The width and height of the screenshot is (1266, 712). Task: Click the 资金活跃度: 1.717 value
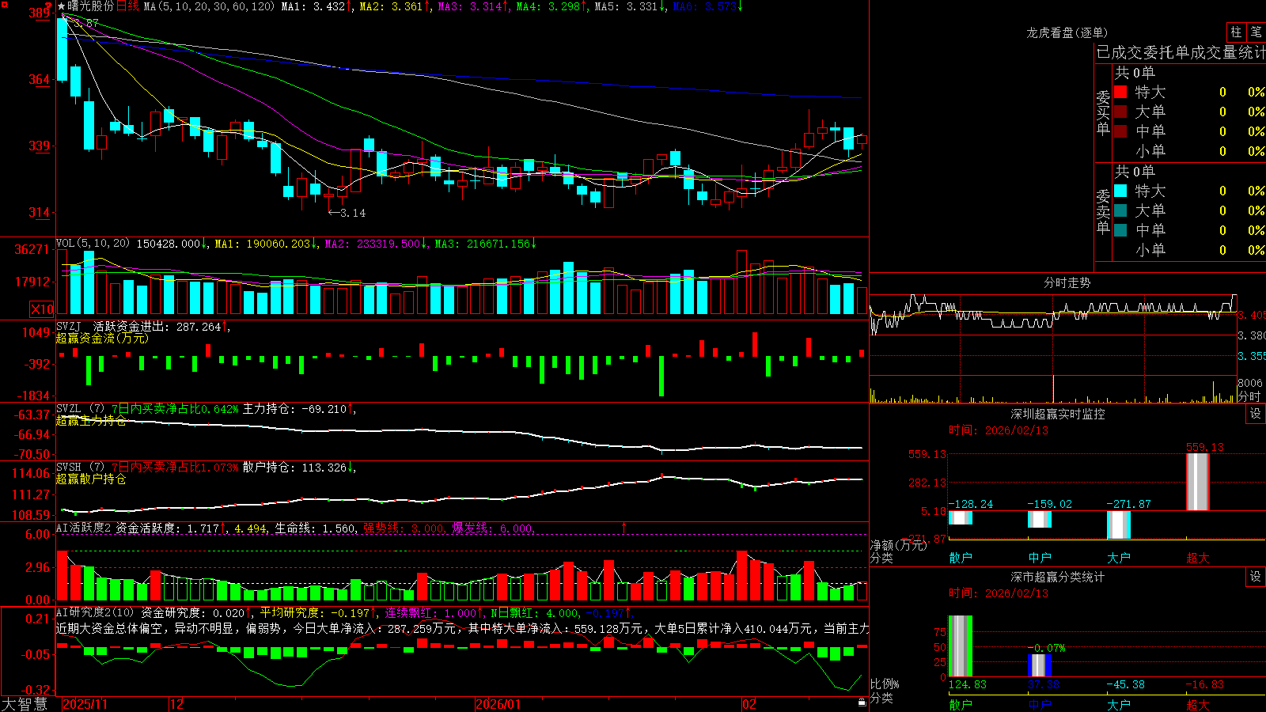(x=171, y=528)
